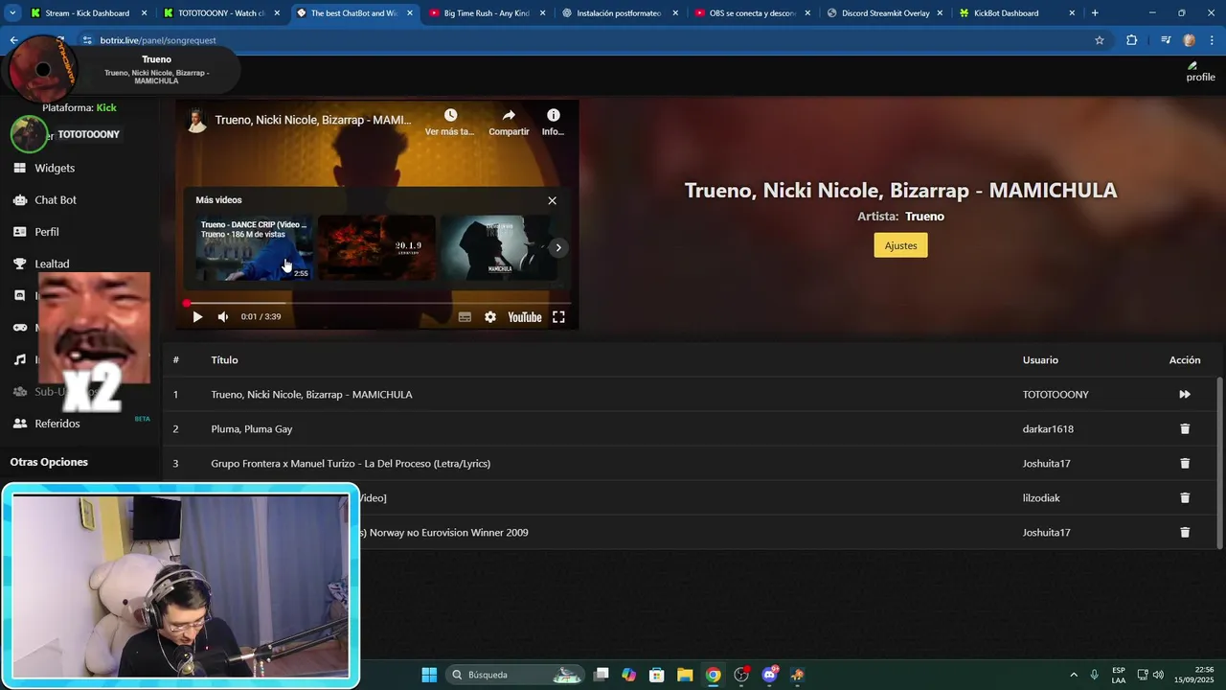Viewport: 1226px width, 690px height.
Task: Open Referidos in the sidebar
Action: [57, 424]
